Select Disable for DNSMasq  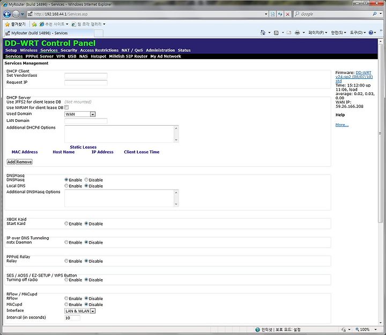point(86,180)
